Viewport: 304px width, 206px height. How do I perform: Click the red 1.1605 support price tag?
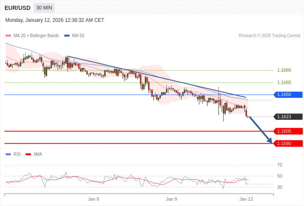pyautogui.click(x=288, y=131)
